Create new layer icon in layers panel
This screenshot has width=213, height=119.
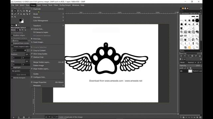coord(181,117)
